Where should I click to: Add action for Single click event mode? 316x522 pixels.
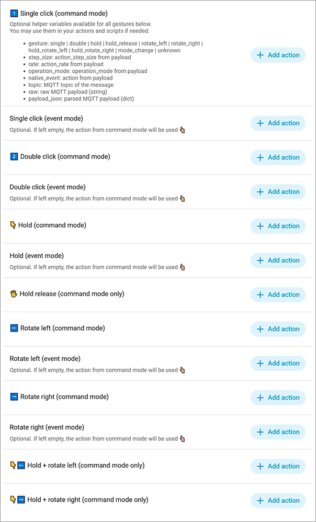coord(278,123)
